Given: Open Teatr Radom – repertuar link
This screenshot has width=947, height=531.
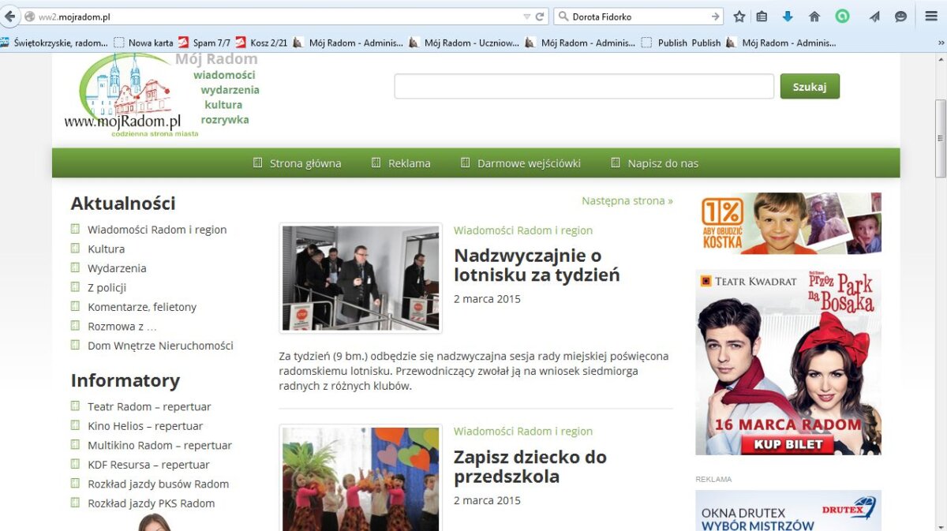Looking at the screenshot, I should pyautogui.click(x=149, y=406).
